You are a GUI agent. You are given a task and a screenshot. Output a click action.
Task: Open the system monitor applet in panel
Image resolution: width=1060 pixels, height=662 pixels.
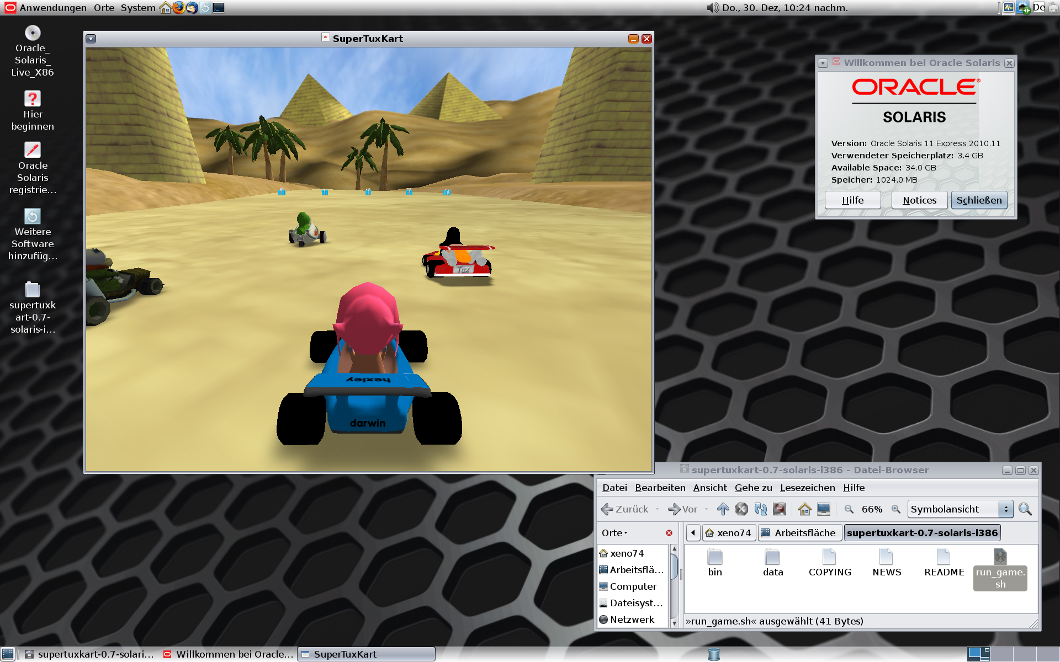1009,8
